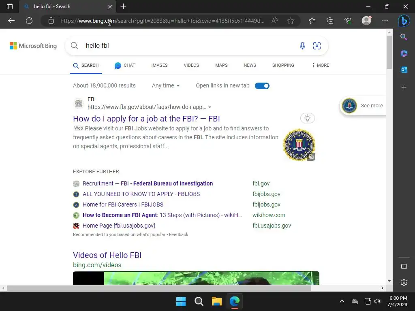Show hidden icons chevron in system tray

coord(342,301)
